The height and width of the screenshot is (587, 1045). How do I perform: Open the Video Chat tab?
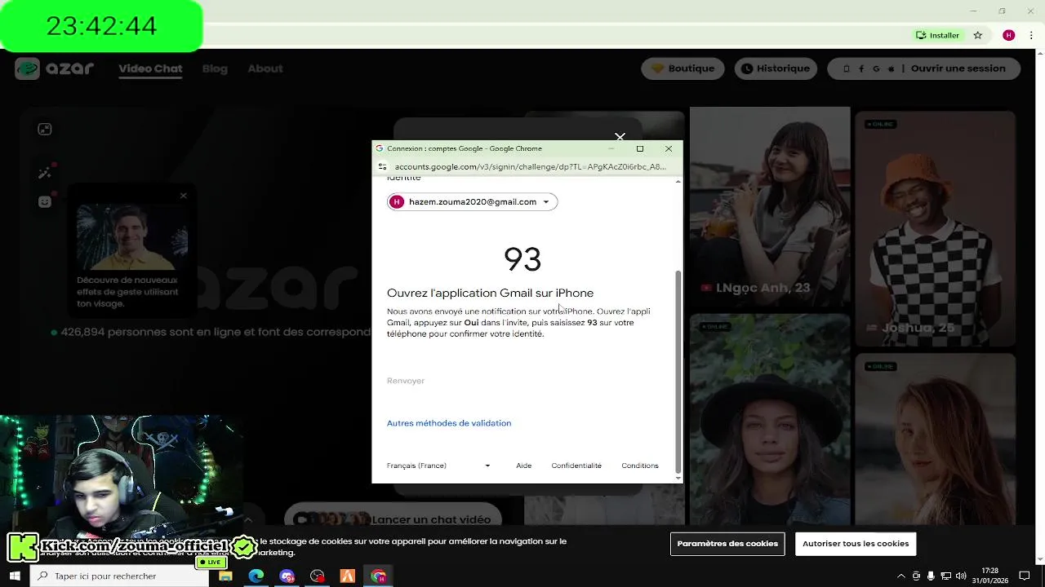pos(150,68)
